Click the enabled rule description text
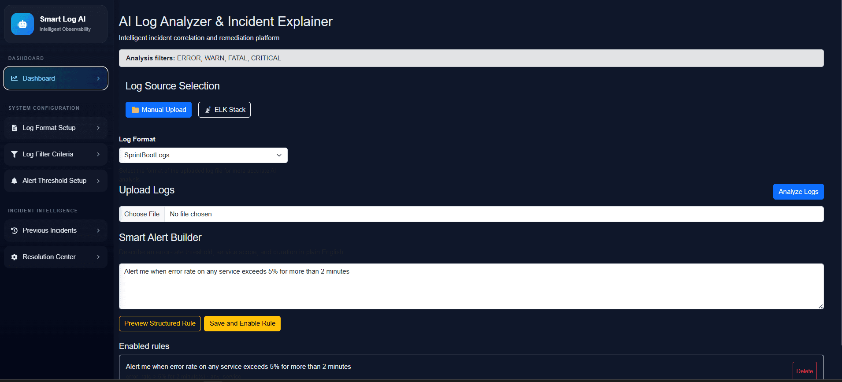 [238, 367]
